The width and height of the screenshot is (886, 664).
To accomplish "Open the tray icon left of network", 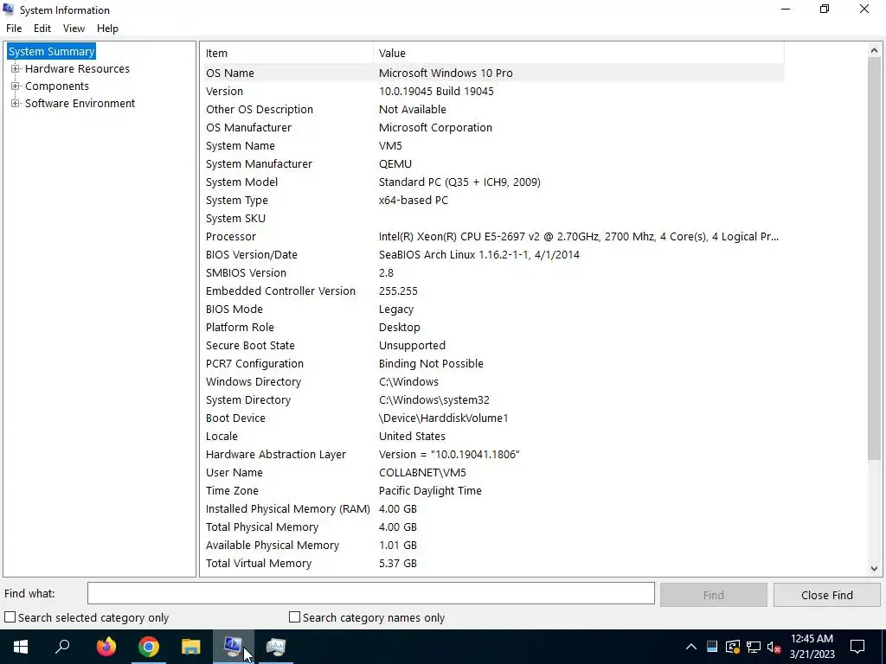I will (x=733, y=647).
